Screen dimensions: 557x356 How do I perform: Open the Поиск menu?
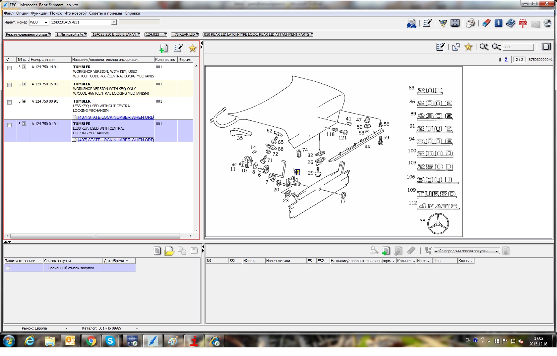pyautogui.click(x=56, y=13)
